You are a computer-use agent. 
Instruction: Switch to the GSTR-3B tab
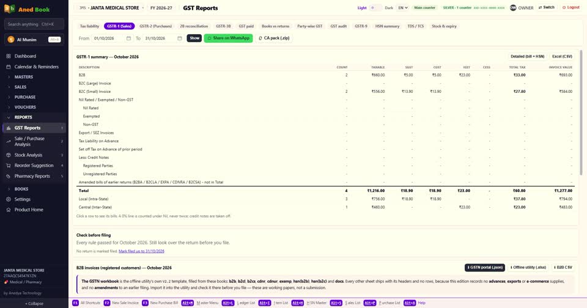223,26
